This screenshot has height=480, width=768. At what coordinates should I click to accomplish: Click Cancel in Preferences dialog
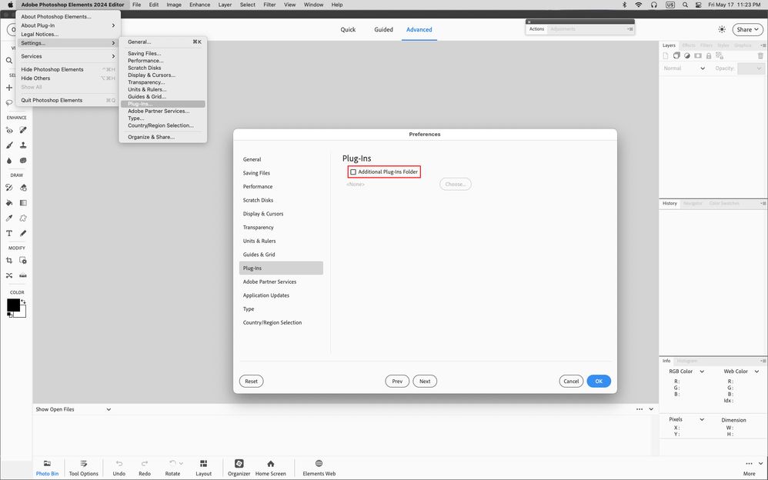pos(571,381)
